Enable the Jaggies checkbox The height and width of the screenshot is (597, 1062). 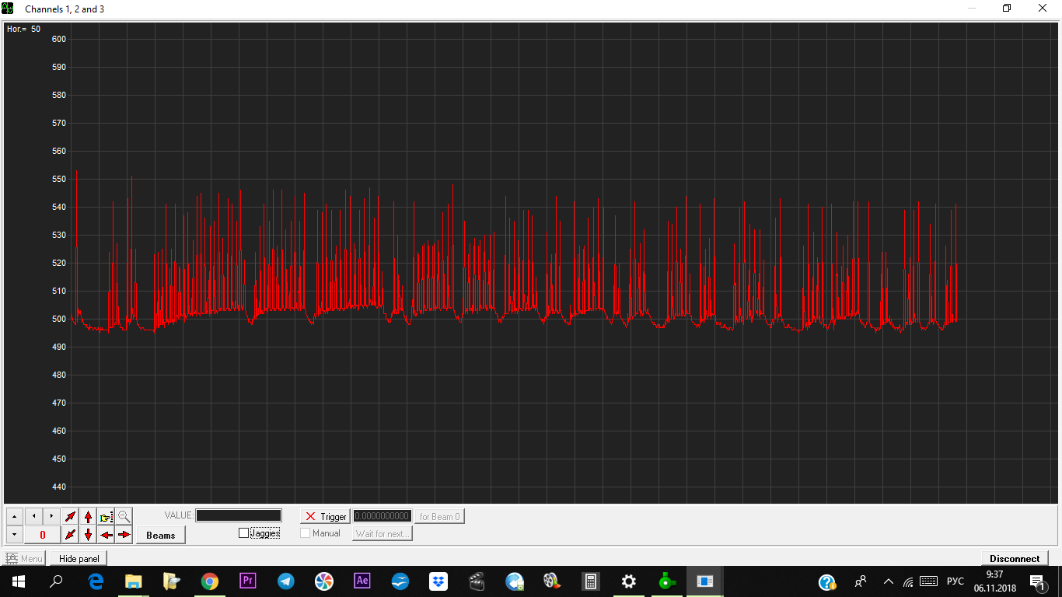coord(244,533)
